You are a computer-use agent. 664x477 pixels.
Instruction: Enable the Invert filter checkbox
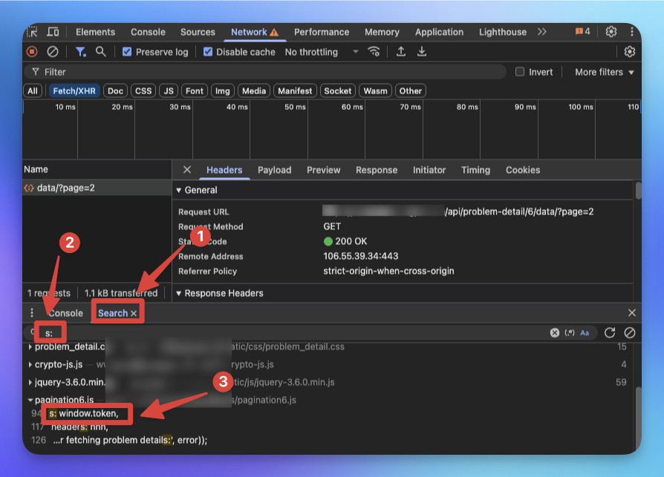[x=520, y=72]
